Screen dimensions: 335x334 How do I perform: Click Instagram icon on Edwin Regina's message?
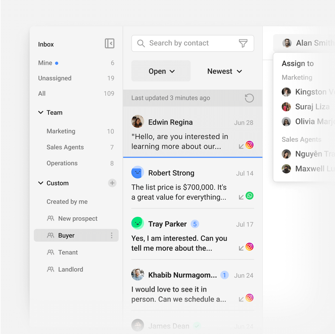click(x=249, y=145)
